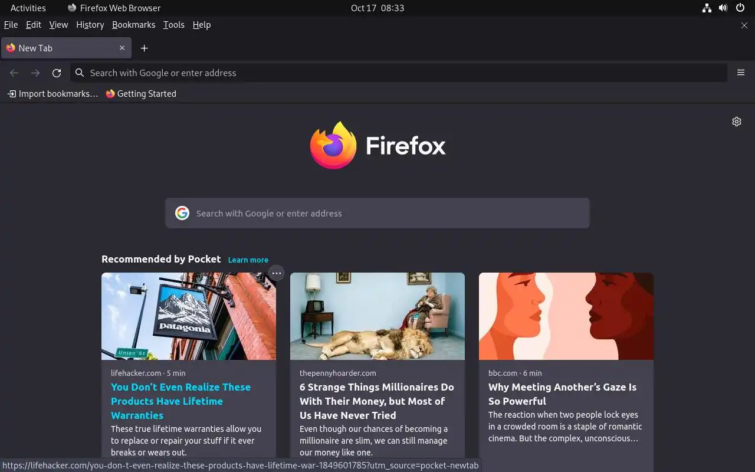Click the 'true lifetime warranties' description text

pyautogui.click(x=186, y=441)
